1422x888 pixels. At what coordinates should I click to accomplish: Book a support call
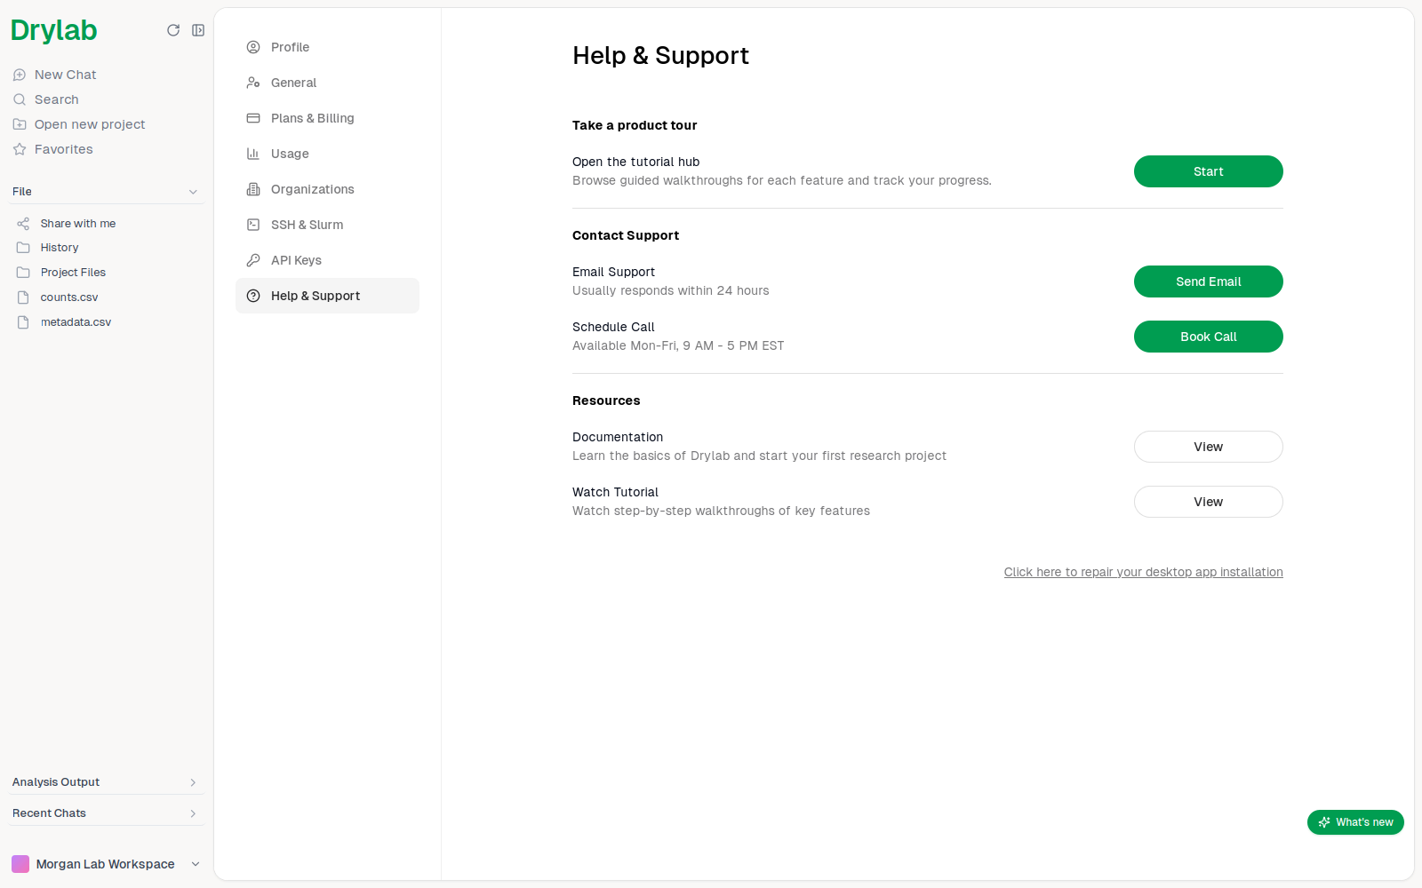[1209, 337]
